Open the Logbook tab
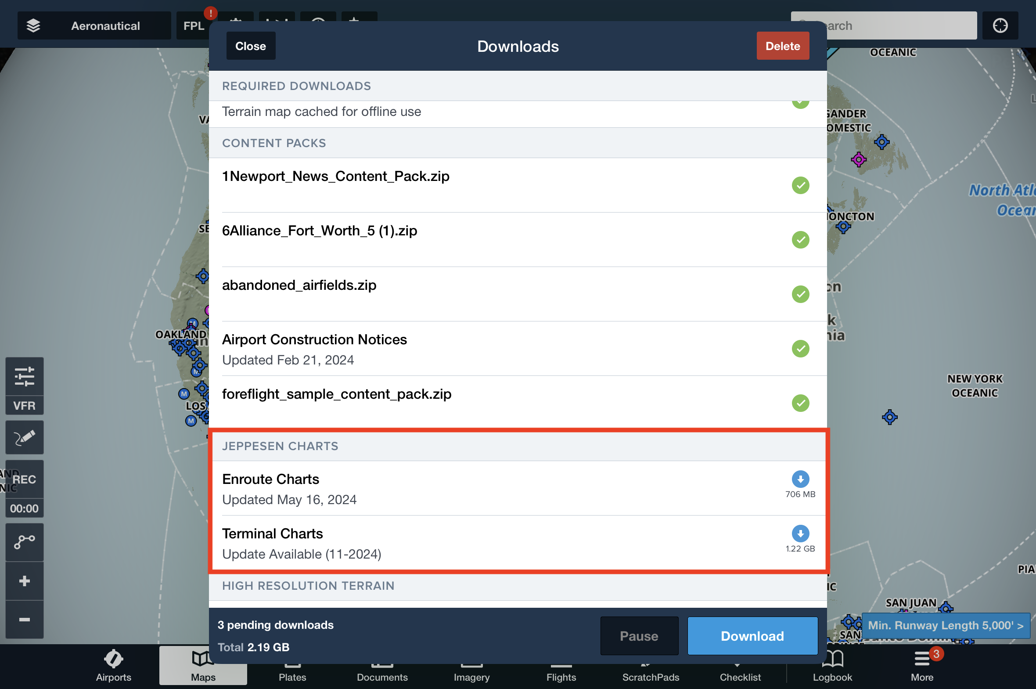1036x689 pixels. pos(832,665)
